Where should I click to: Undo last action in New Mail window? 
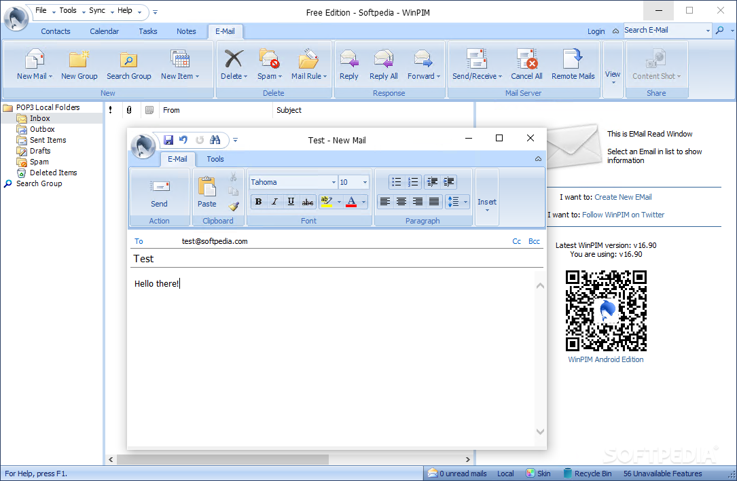tap(183, 140)
